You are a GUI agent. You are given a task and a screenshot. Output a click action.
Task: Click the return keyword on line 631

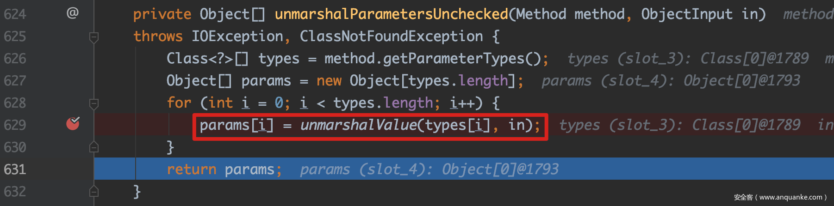(191, 170)
